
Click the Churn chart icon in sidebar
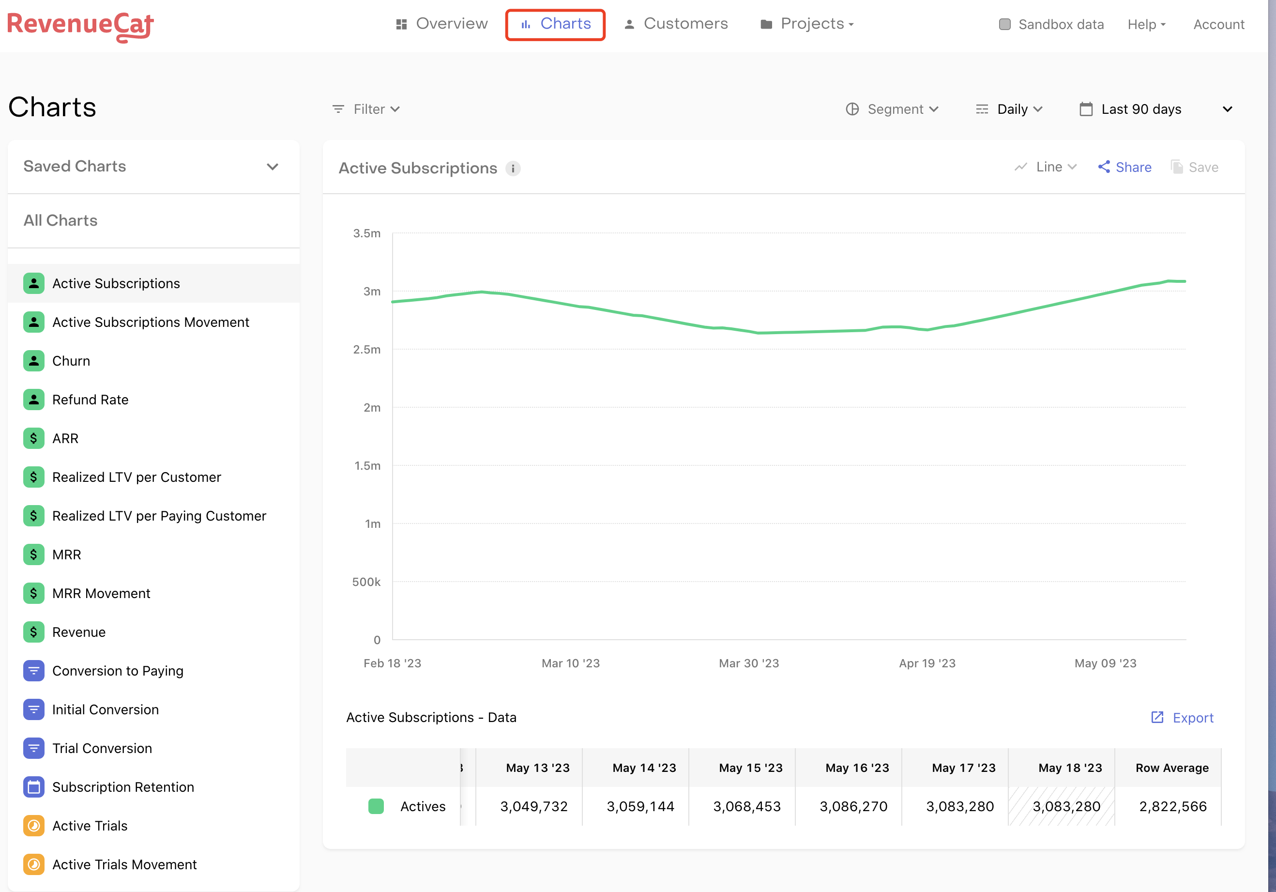[34, 361]
